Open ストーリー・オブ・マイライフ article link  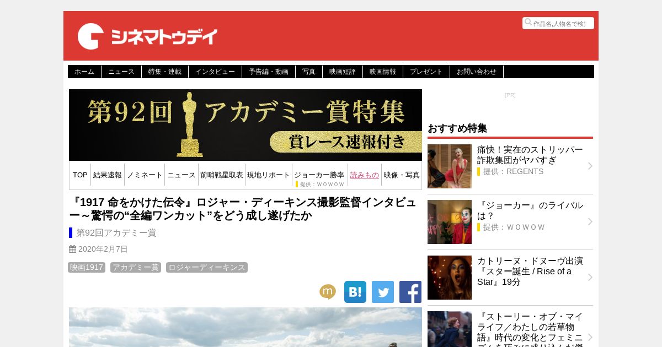coord(530,329)
